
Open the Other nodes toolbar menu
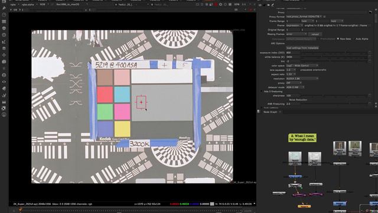[4, 102]
